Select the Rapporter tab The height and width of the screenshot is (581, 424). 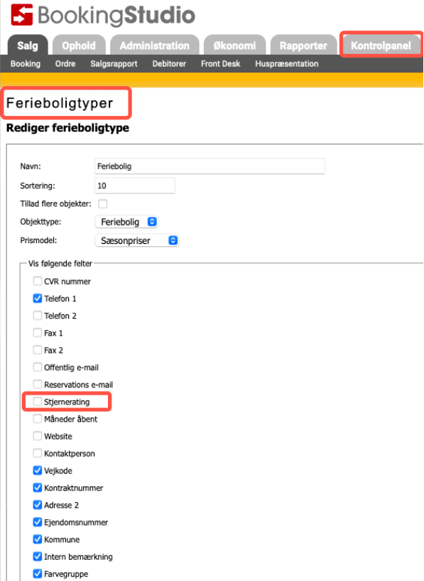coord(303,46)
